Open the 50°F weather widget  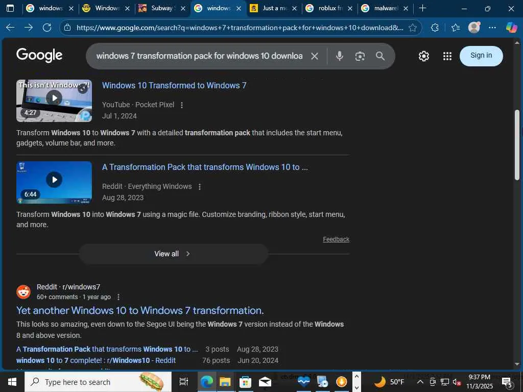click(388, 382)
